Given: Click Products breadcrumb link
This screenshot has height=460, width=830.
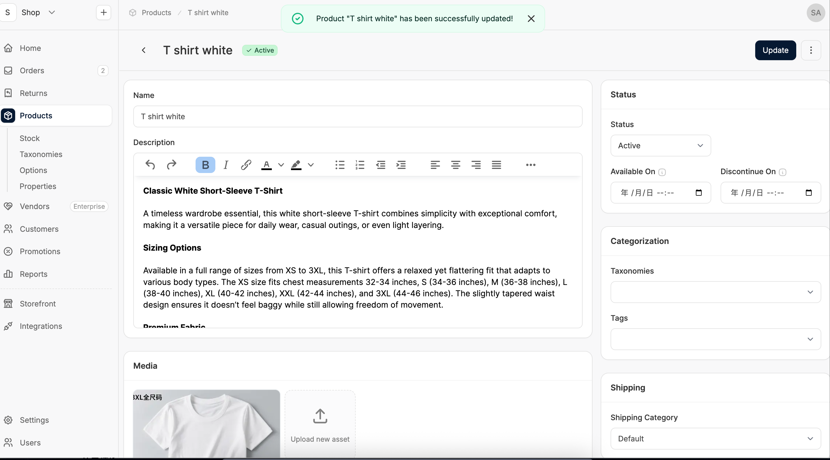Looking at the screenshot, I should point(156,13).
